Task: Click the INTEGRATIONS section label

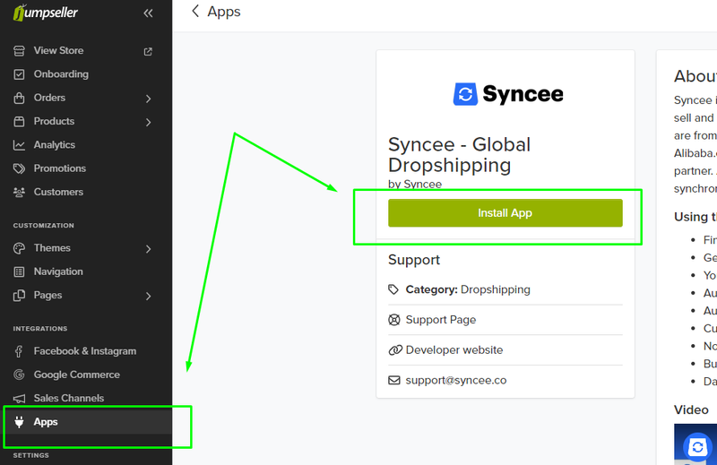Action: pos(40,329)
